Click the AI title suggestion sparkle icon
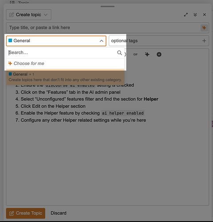 tap(204, 28)
